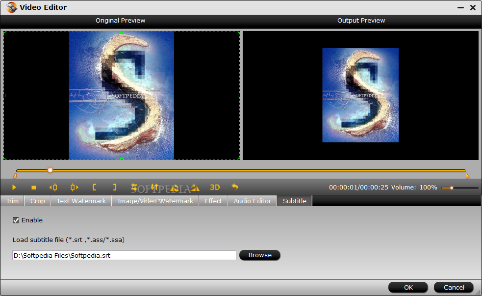The width and height of the screenshot is (482, 296).
Task: Click the top crop handle on Original Preview
Action: [x=122, y=31]
